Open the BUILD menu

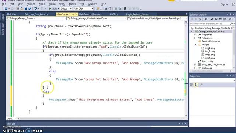[42, 4]
